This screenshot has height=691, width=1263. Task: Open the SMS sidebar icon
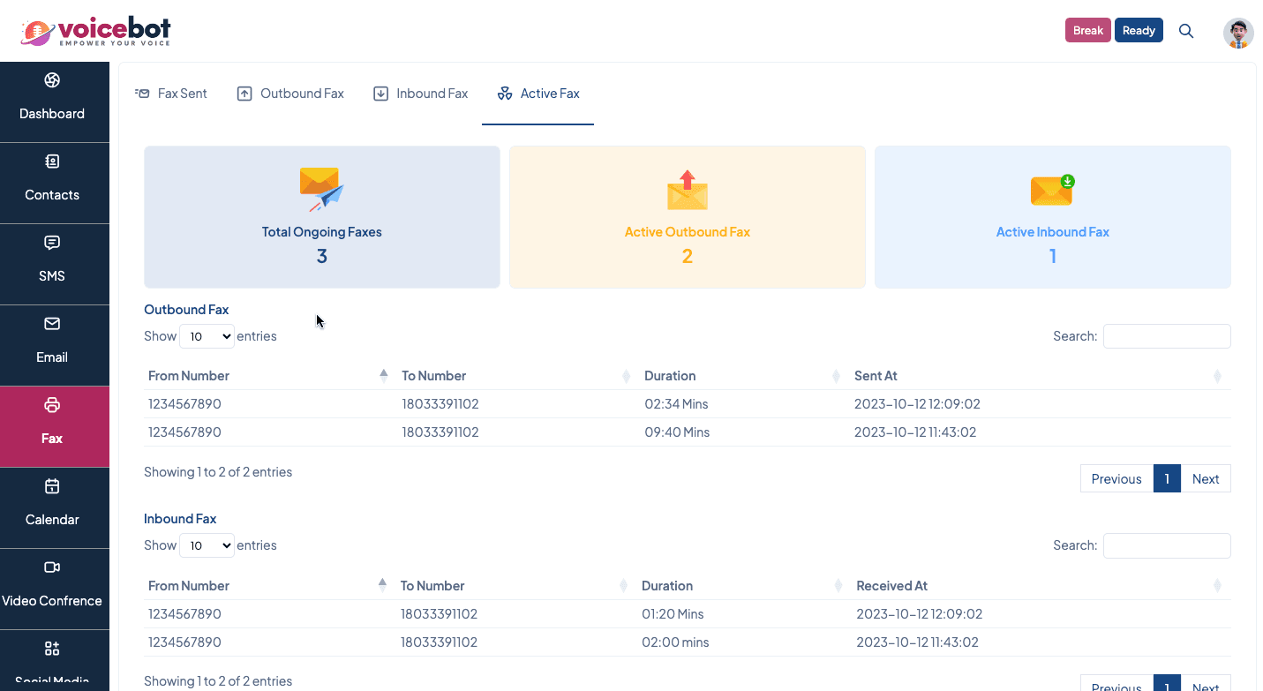click(52, 243)
